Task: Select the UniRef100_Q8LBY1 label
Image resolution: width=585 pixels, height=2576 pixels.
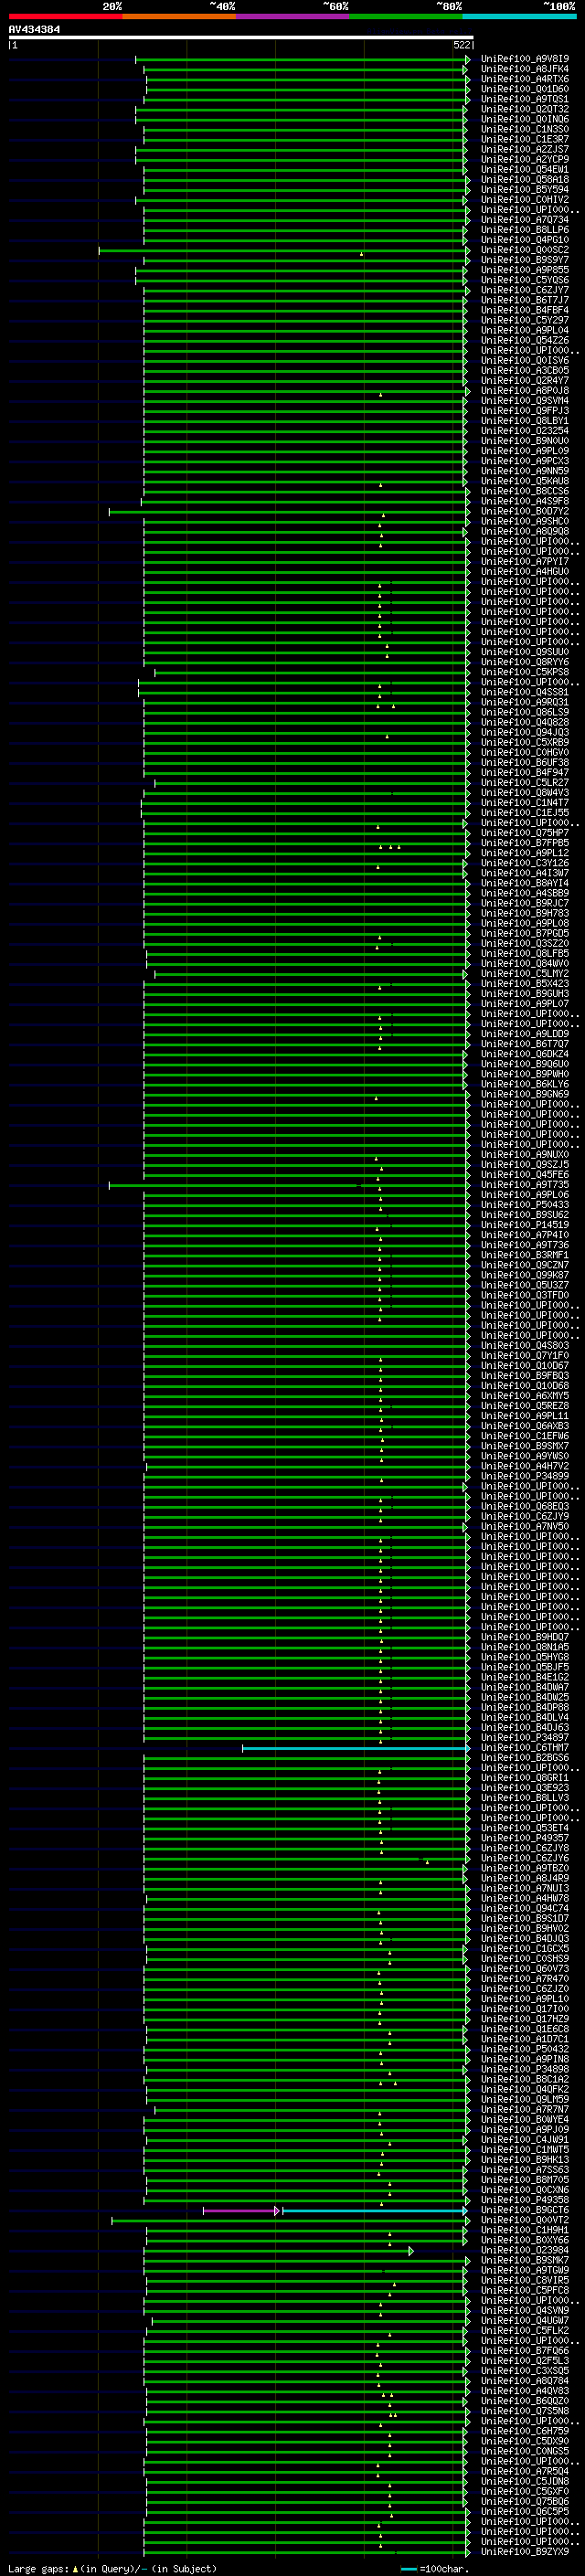Action: point(525,420)
